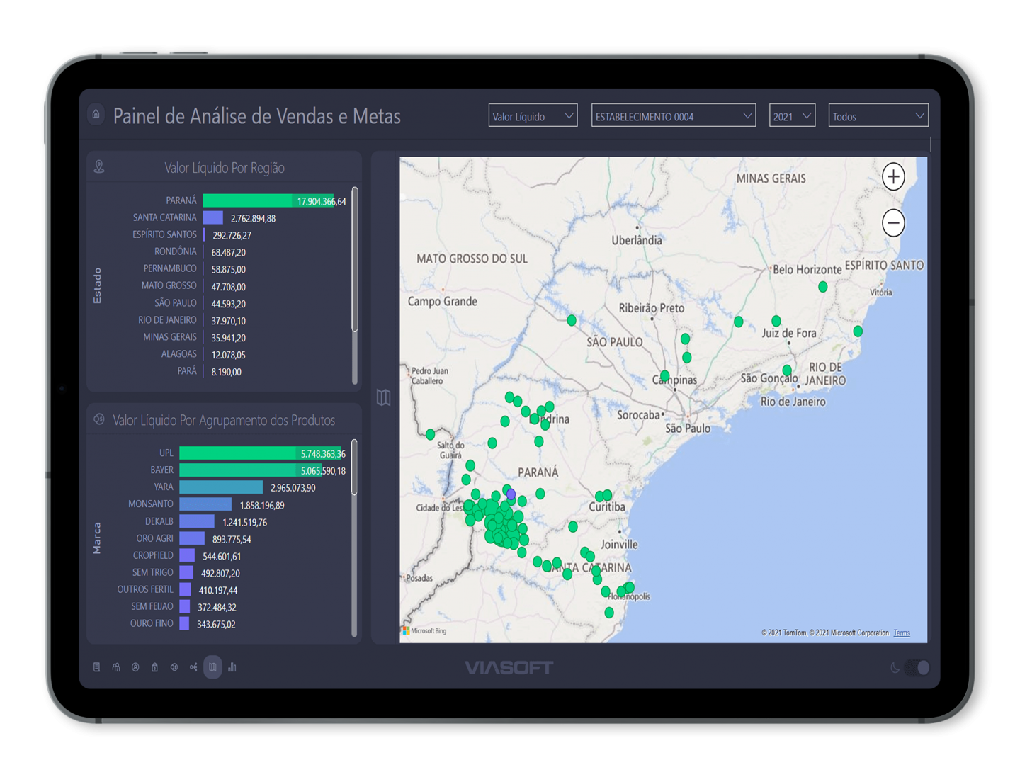Open the people group page icon

[116, 667]
